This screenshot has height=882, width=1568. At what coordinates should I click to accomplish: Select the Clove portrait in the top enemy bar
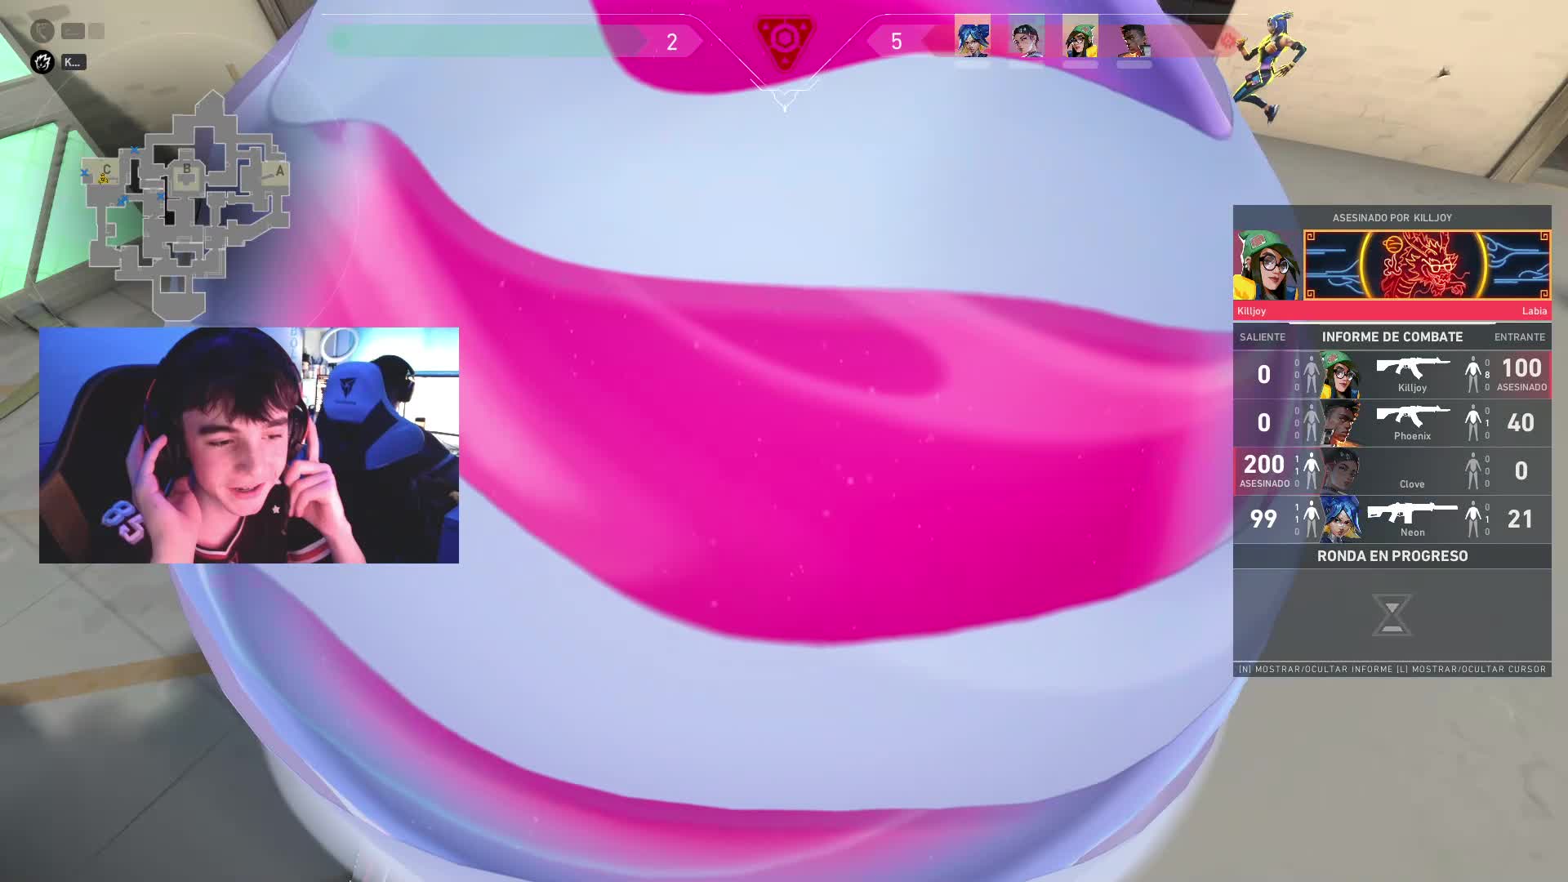(1026, 37)
